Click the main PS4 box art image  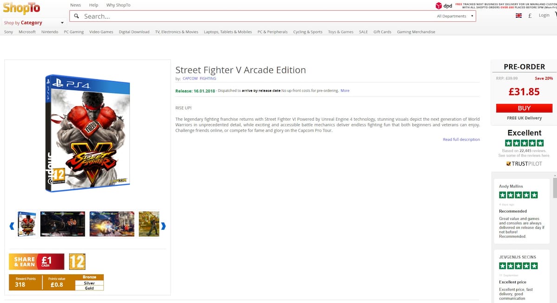click(x=88, y=133)
